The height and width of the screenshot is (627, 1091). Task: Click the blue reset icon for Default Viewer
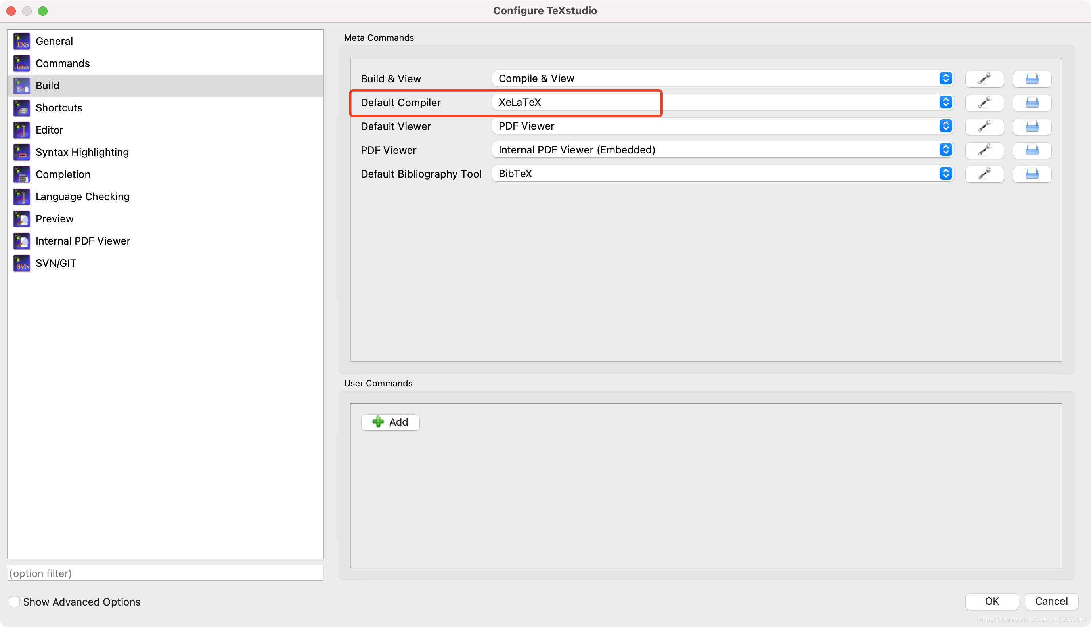click(1032, 126)
